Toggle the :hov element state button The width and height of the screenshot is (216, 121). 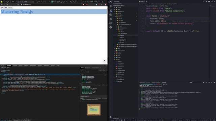pyautogui.click(x=101, y=70)
